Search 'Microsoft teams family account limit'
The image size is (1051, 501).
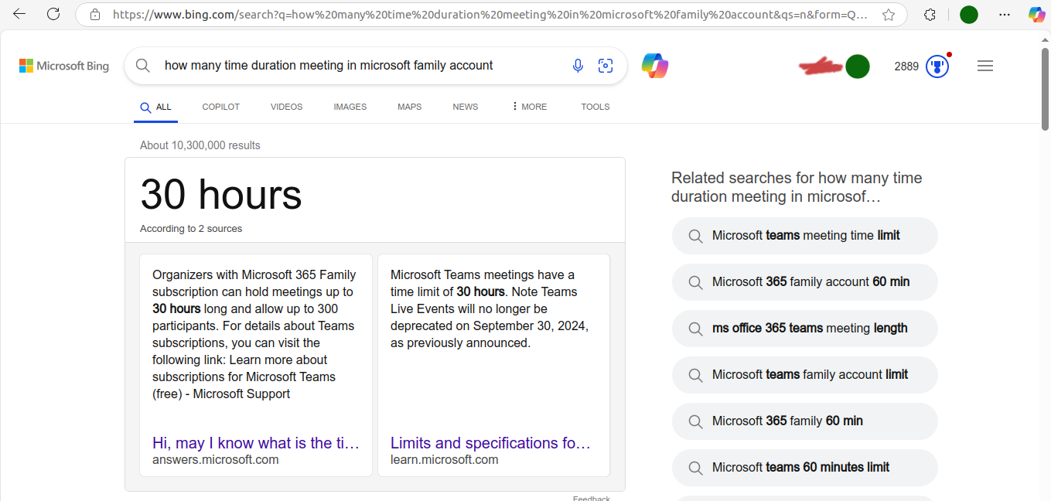(805, 375)
